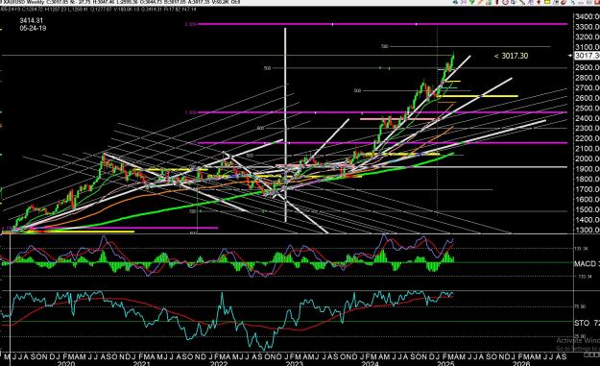Select the topmost magenta horizontal line near 3300

coord(383,24)
